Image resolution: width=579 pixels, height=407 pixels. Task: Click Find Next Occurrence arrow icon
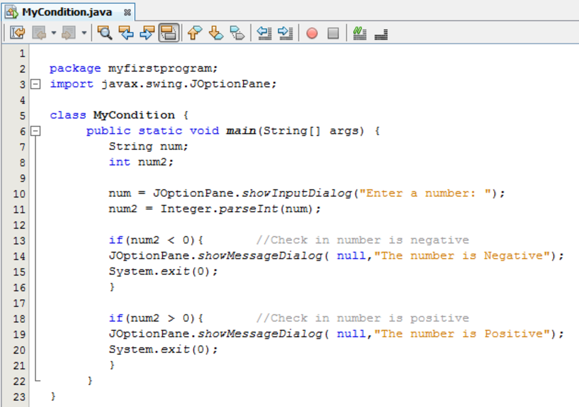coord(146,33)
